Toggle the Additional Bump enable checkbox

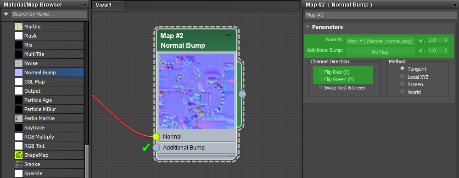pos(421,50)
